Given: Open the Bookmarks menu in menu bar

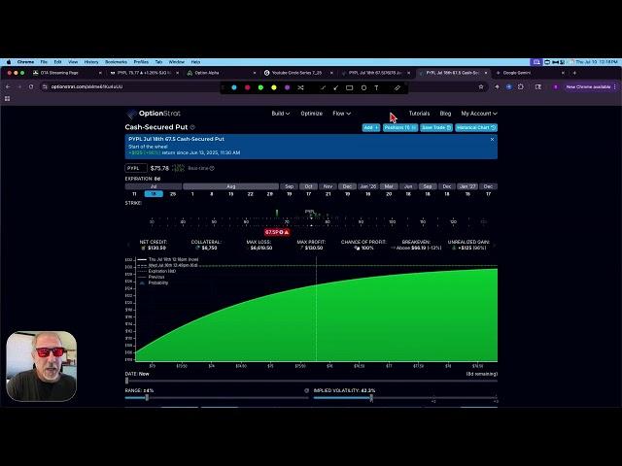Looking at the screenshot, I should point(117,62).
